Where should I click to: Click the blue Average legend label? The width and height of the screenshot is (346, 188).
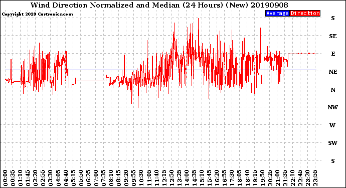point(277,13)
